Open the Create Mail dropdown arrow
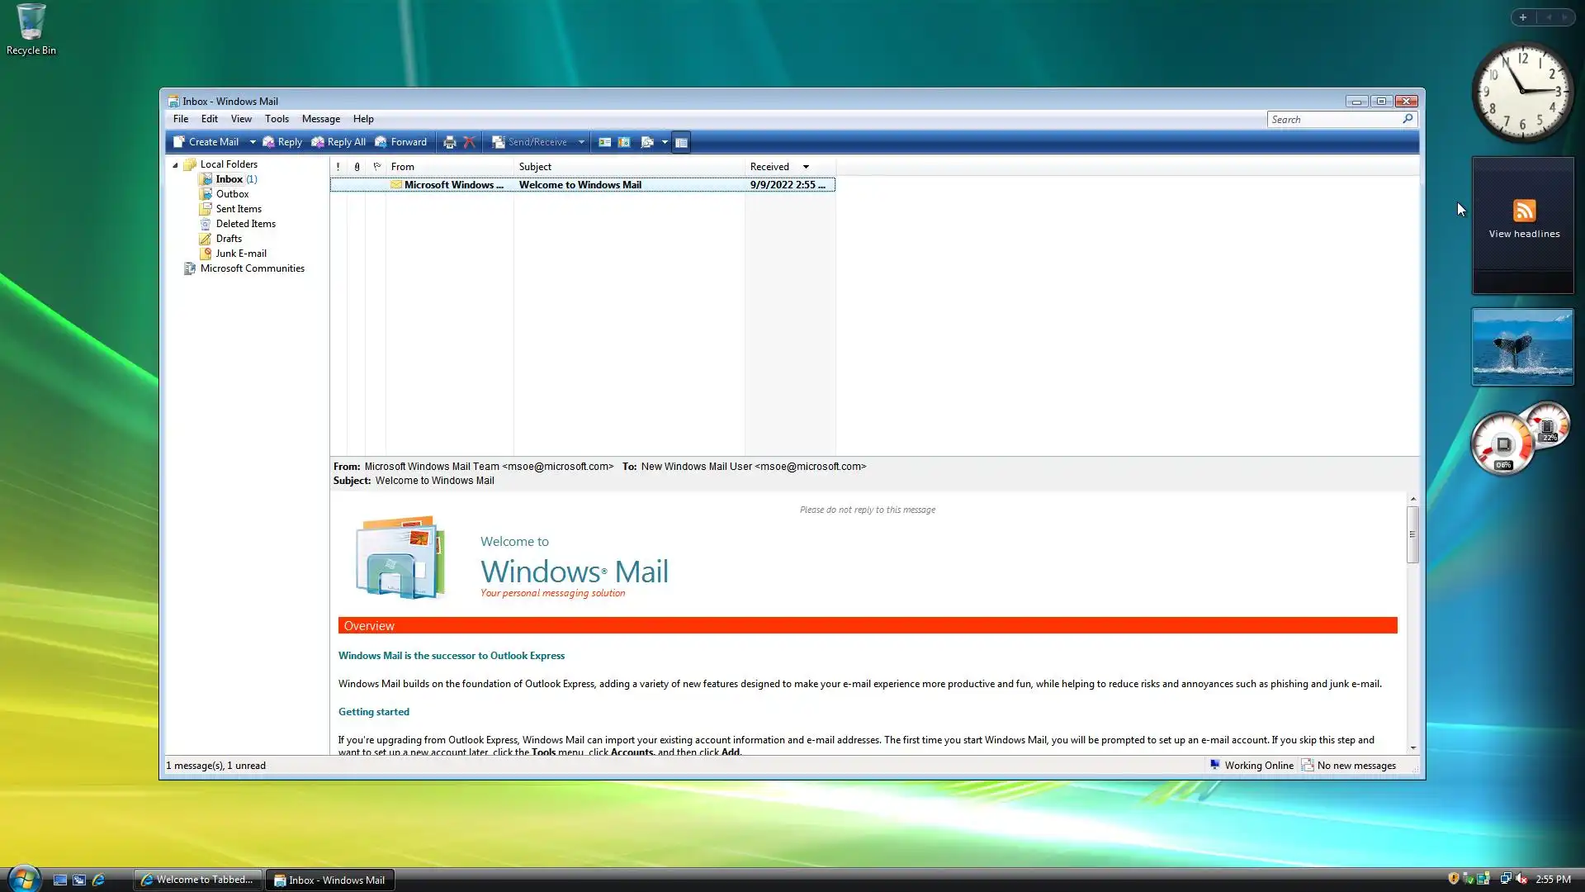The height and width of the screenshot is (892, 1585). [x=253, y=142]
